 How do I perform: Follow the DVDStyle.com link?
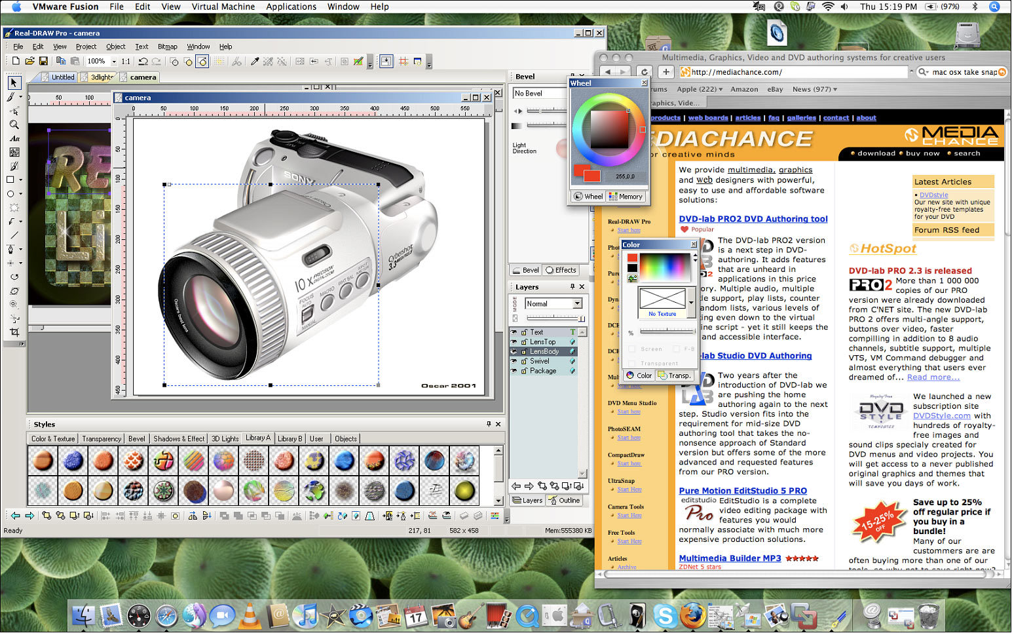coord(942,416)
